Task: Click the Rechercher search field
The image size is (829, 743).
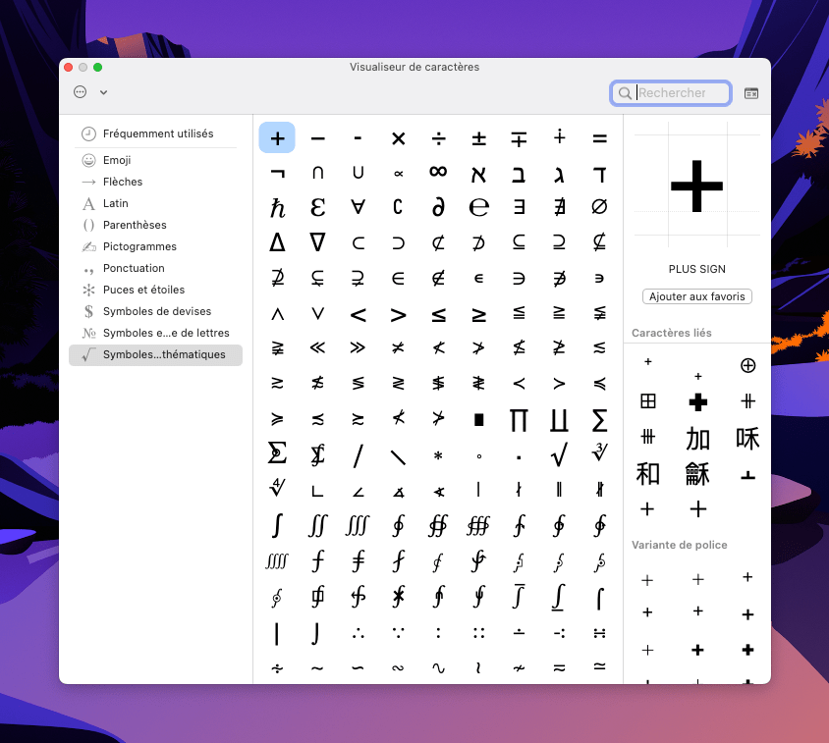Action: [680, 93]
